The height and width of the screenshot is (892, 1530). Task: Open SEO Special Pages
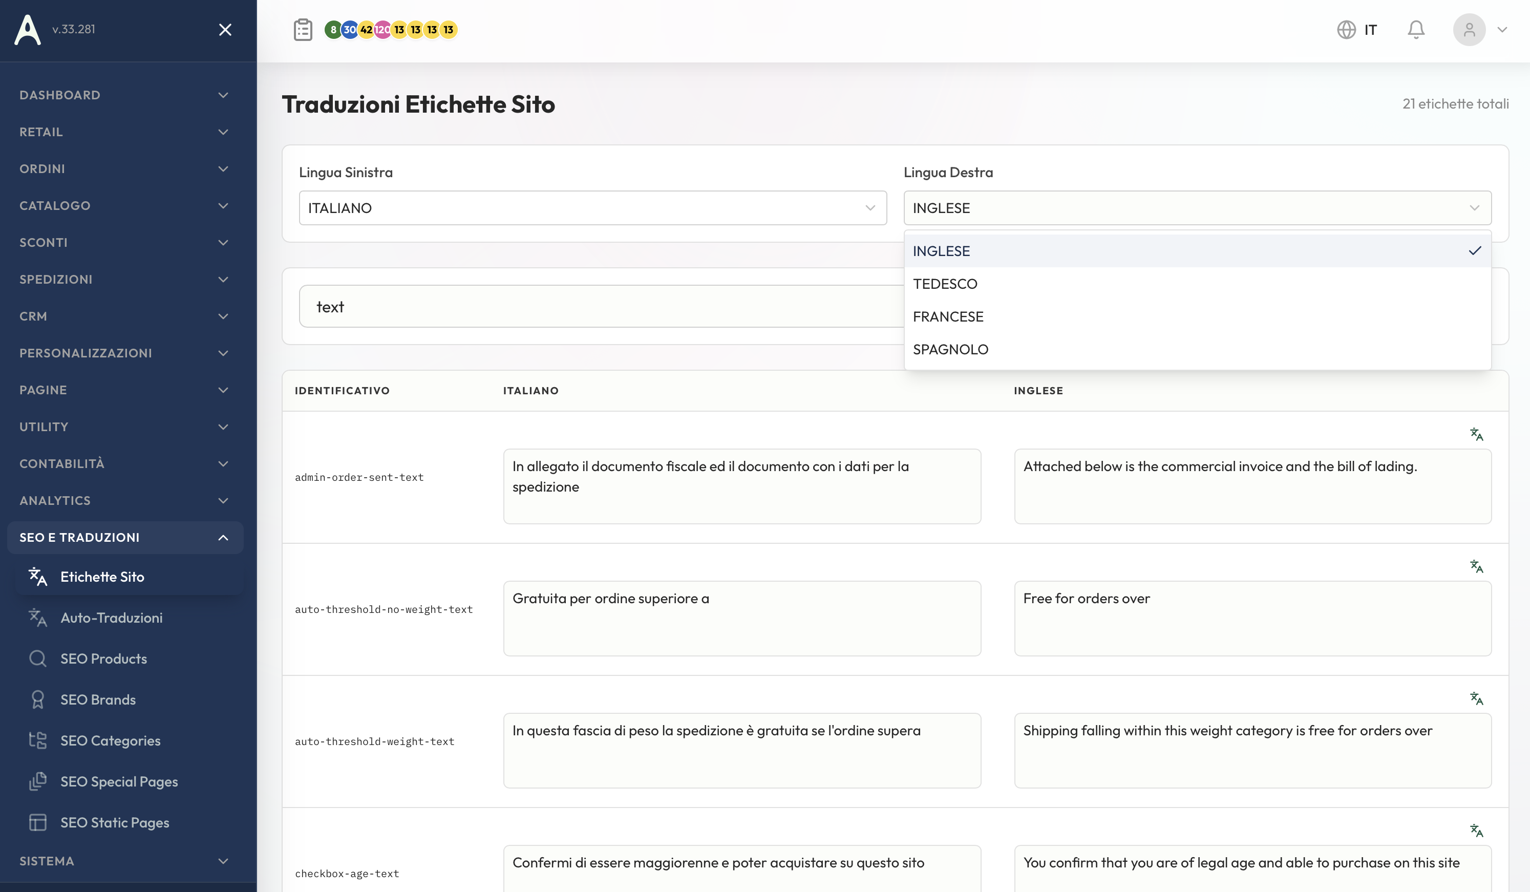click(x=130, y=781)
